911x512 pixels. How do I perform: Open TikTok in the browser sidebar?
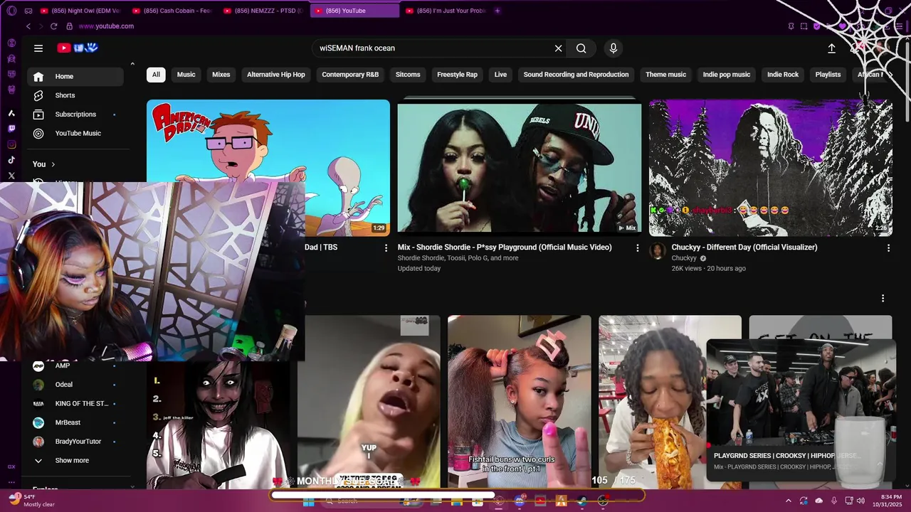[x=11, y=160]
